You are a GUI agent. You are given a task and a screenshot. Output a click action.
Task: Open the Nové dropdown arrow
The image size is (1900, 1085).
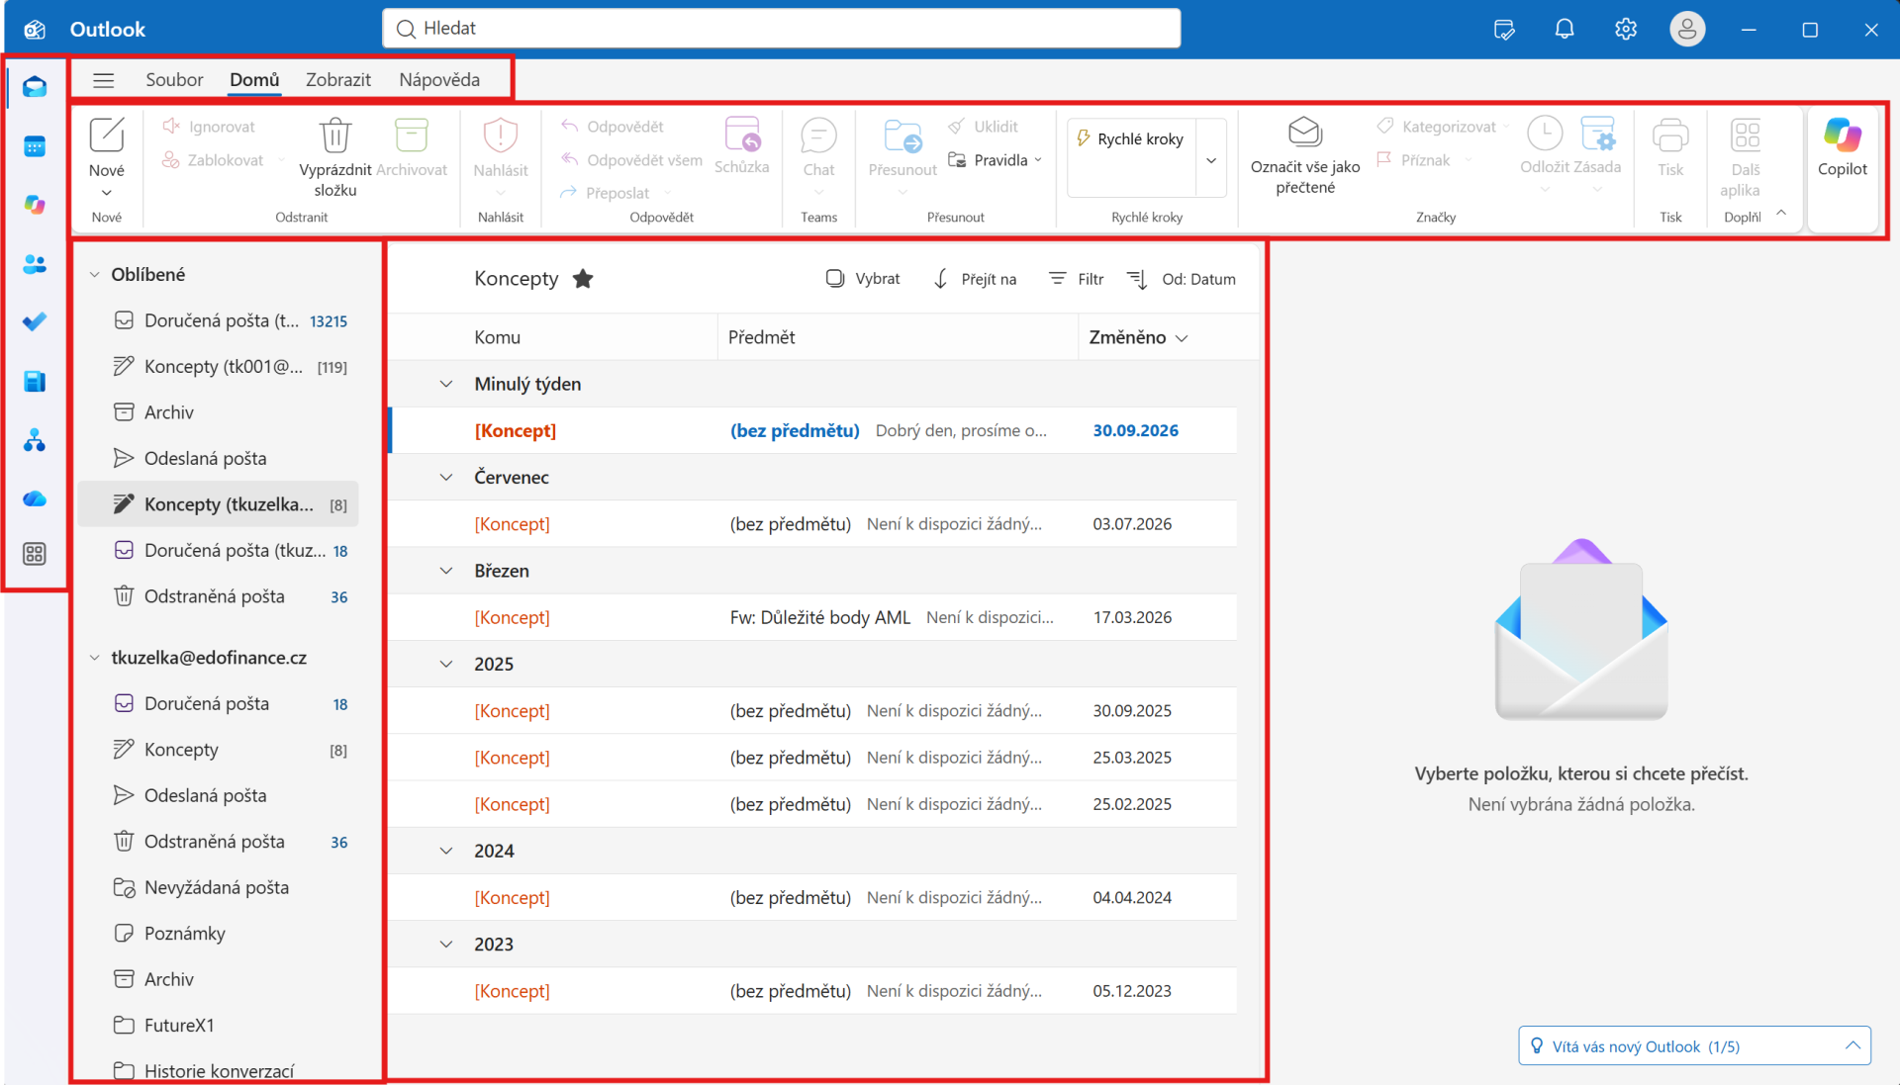pos(107,193)
